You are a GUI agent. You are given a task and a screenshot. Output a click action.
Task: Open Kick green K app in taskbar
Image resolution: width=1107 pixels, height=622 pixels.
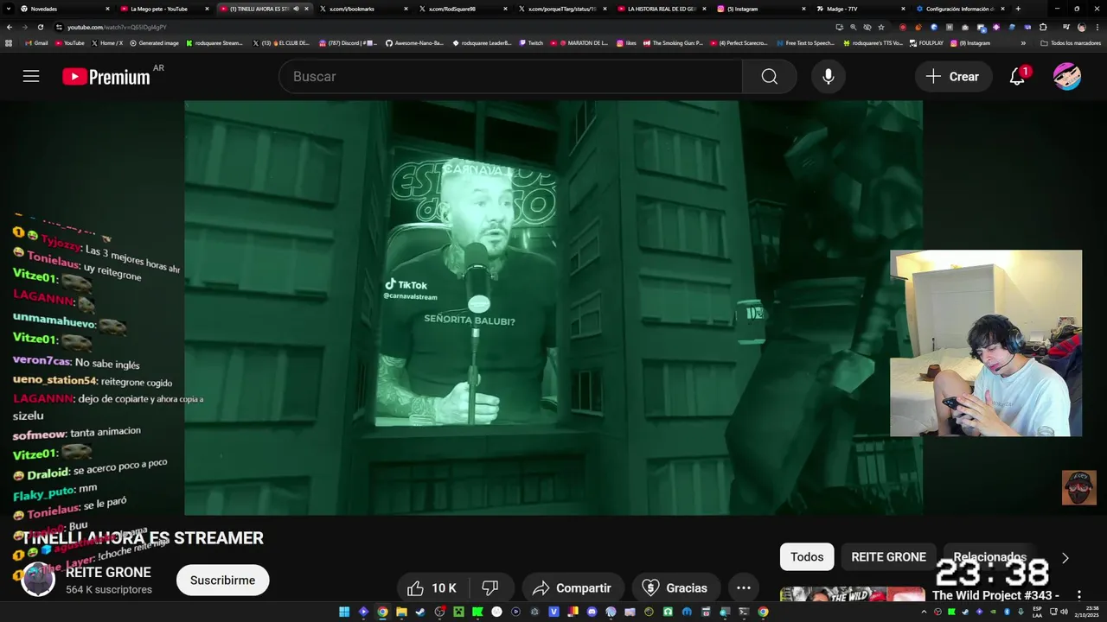pos(478,612)
